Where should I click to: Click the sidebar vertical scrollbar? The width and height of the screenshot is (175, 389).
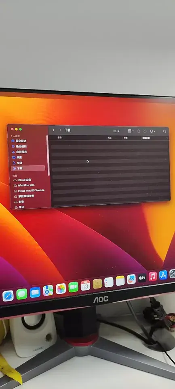click(x=48, y=156)
